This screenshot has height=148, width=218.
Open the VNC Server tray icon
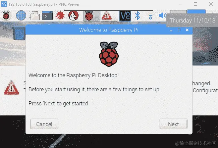click(x=125, y=16)
